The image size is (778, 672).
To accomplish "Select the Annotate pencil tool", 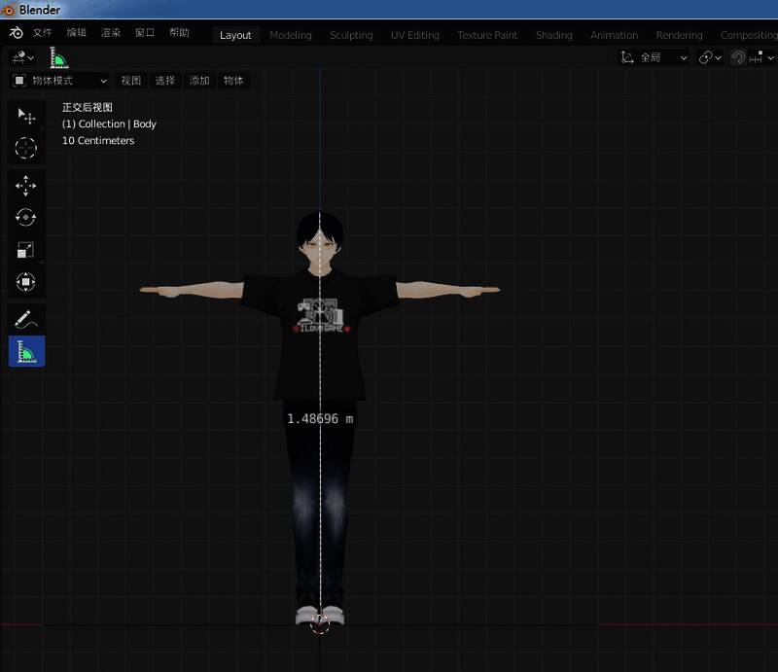I will (x=26, y=319).
